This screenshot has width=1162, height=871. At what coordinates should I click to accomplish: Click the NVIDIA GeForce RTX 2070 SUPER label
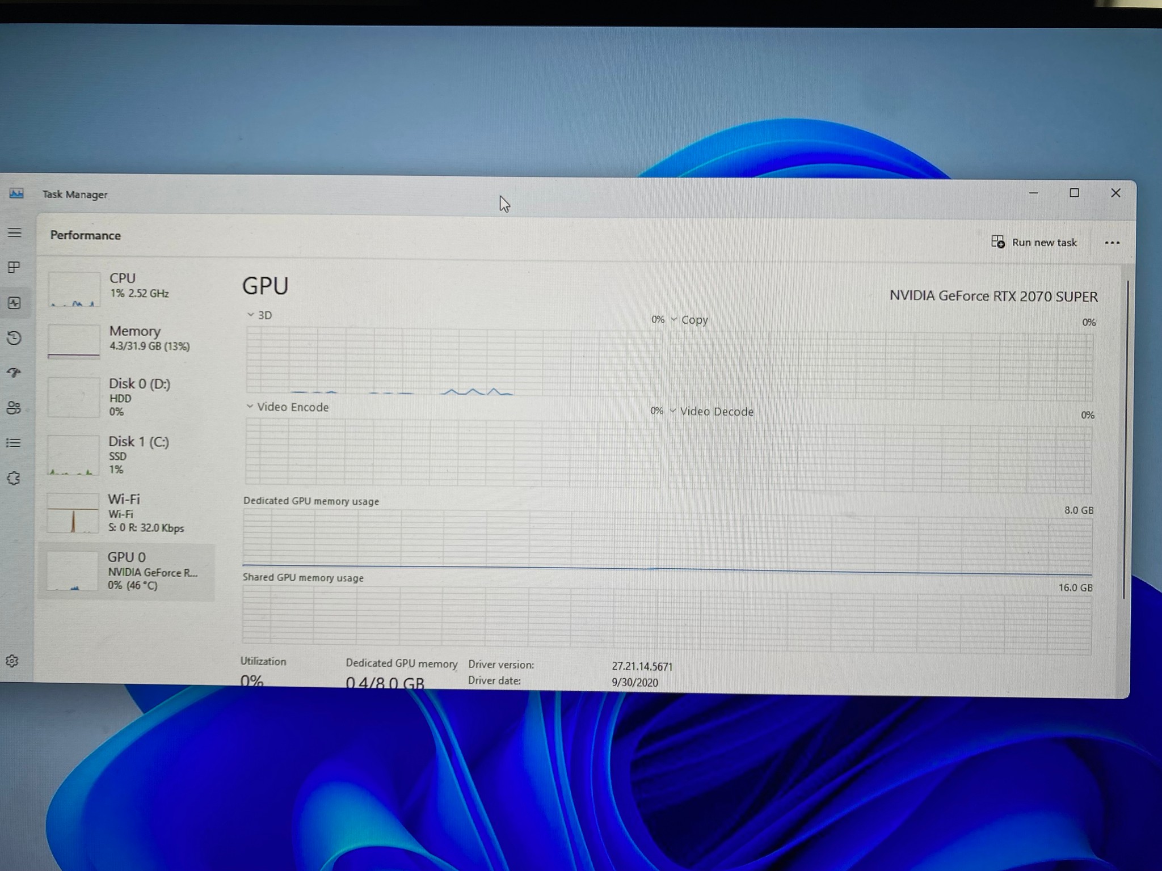coord(993,295)
